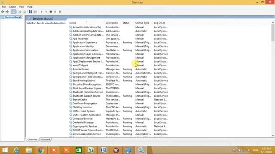Click gear icon of Avast Antivirus service
Screen dimensions: 275x154
(x=70, y=69)
